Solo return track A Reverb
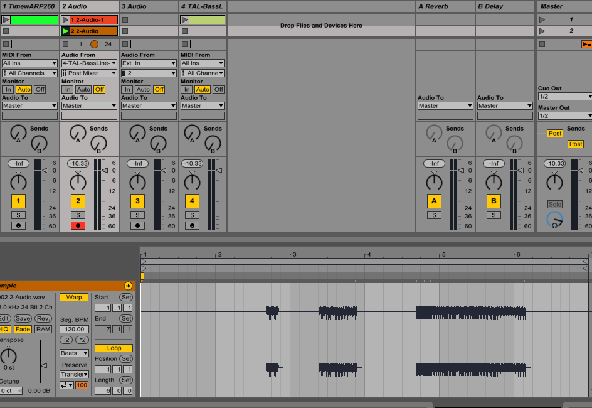The height and width of the screenshot is (408, 592). 434,215
